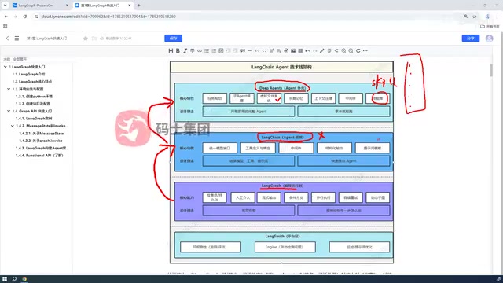The height and width of the screenshot is (283, 503).
Task: Click the blue save button
Action: click(173, 39)
